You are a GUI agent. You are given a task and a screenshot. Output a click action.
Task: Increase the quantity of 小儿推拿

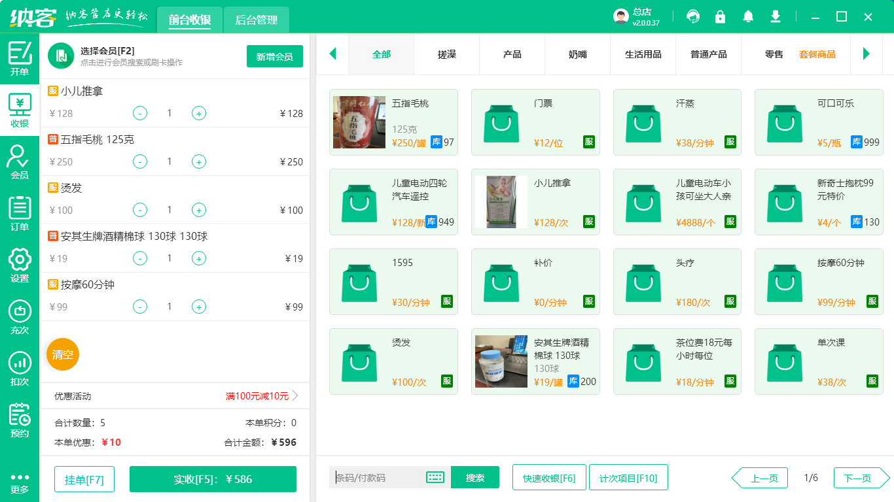198,113
